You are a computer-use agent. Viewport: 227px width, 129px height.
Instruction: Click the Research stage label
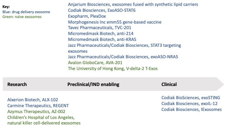click(x=17, y=84)
